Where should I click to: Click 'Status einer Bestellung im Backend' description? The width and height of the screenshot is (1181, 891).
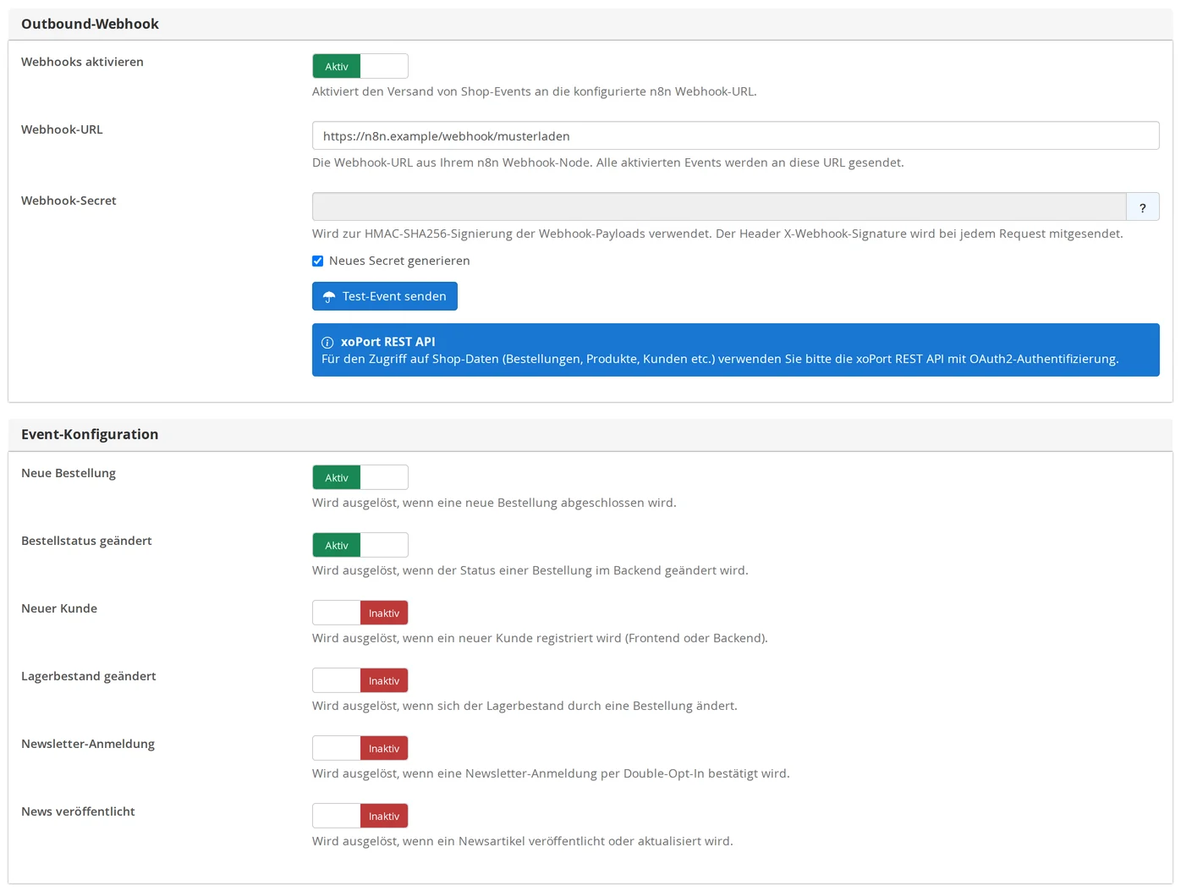(x=530, y=570)
